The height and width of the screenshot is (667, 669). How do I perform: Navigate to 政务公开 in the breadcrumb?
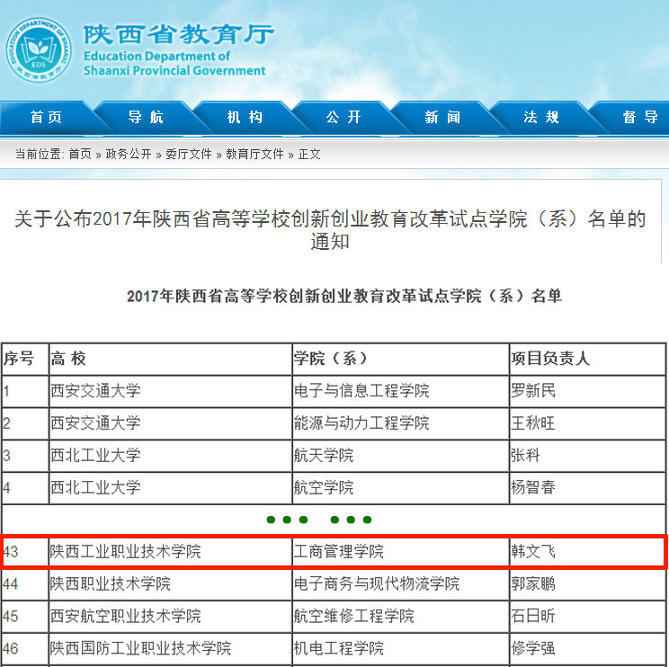[x=129, y=155]
